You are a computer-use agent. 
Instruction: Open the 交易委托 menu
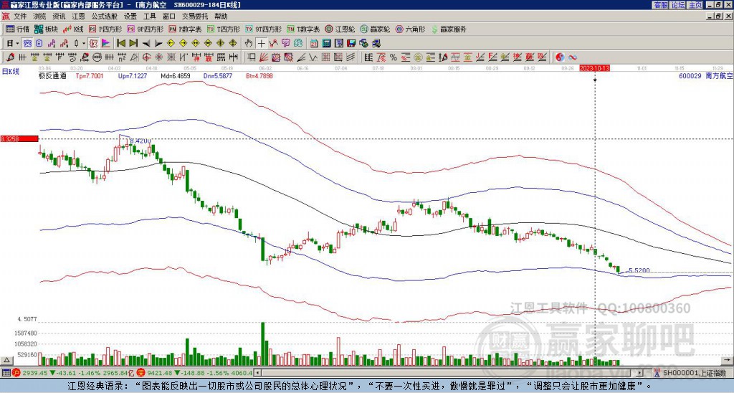coord(195,16)
